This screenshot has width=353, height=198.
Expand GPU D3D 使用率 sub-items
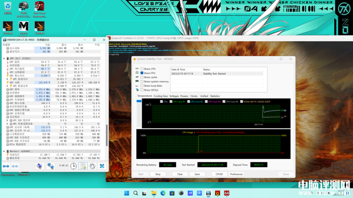click(x=7, y=120)
